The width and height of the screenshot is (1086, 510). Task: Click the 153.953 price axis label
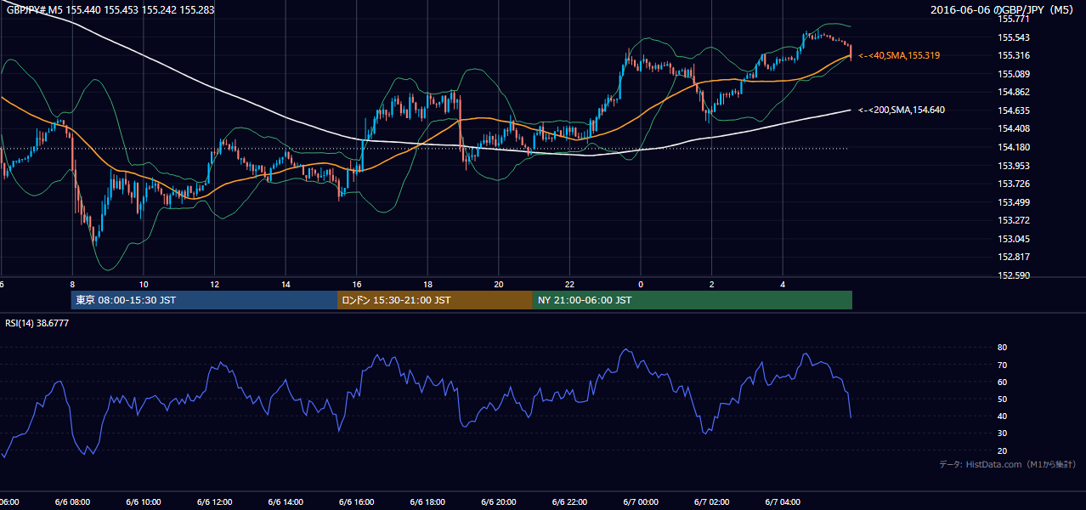tap(1014, 166)
